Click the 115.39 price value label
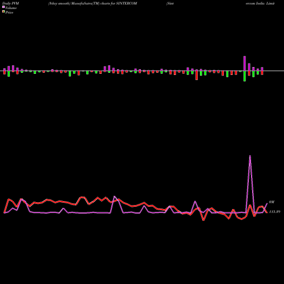 274,212
